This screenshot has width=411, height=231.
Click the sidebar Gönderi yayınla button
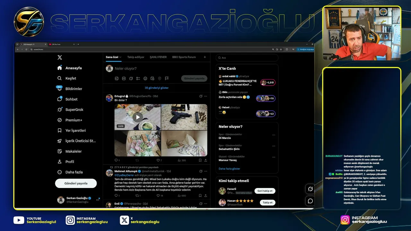tap(76, 183)
